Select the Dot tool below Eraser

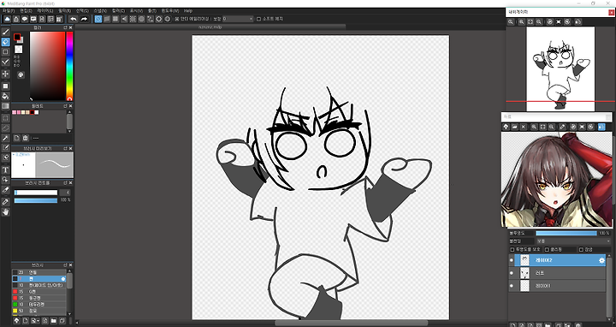(x=5, y=52)
